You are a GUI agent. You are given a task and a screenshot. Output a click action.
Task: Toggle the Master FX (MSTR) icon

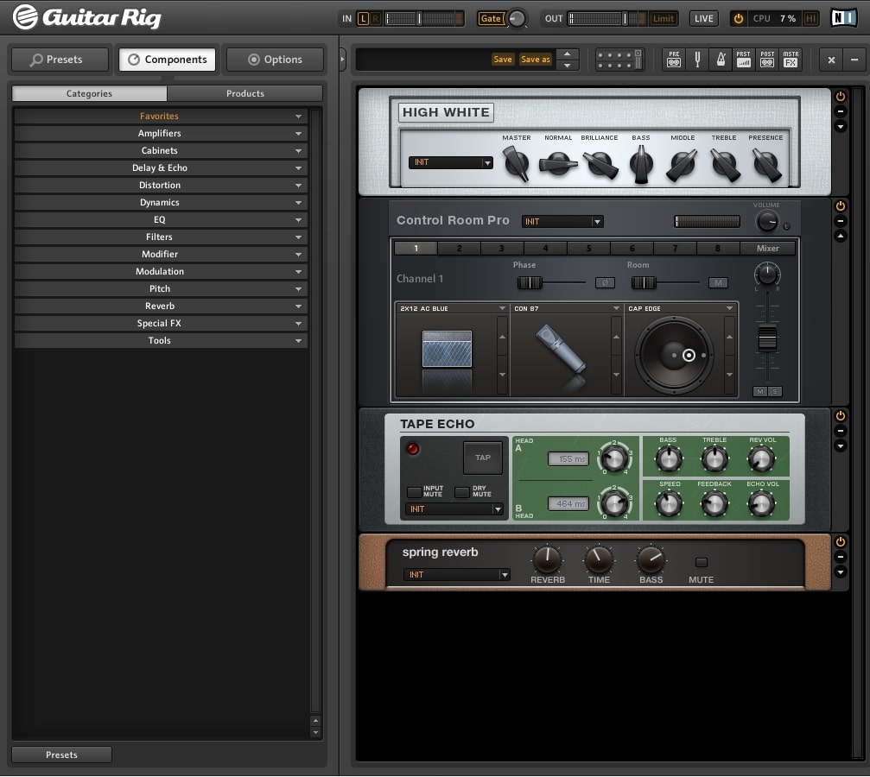tap(791, 60)
